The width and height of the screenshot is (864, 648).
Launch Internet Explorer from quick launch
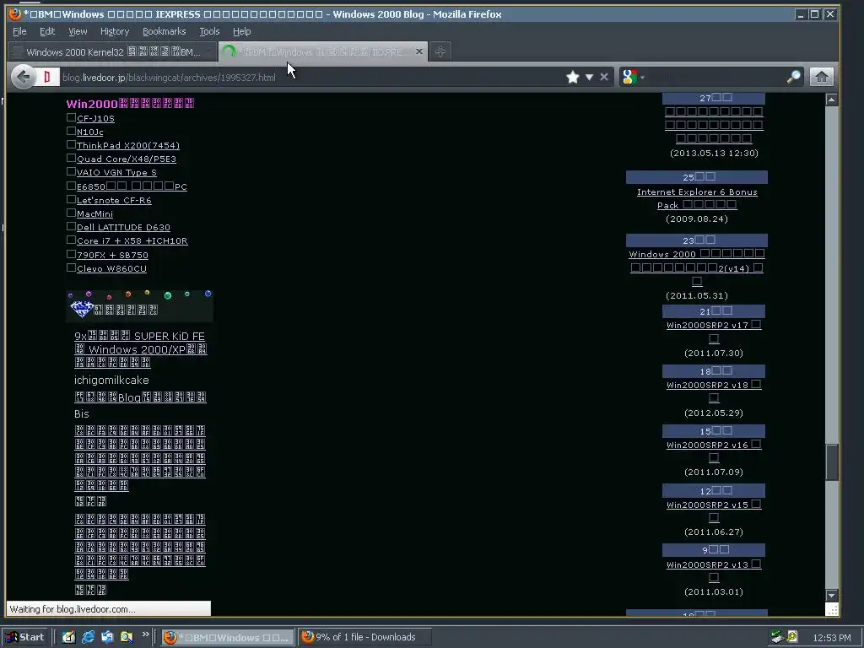pos(88,637)
